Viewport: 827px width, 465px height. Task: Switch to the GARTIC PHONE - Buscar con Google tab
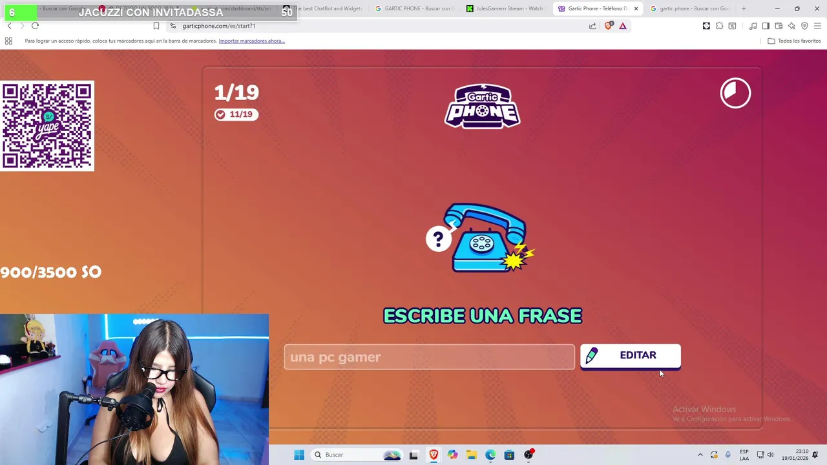pyautogui.click(x=414, y=8)
